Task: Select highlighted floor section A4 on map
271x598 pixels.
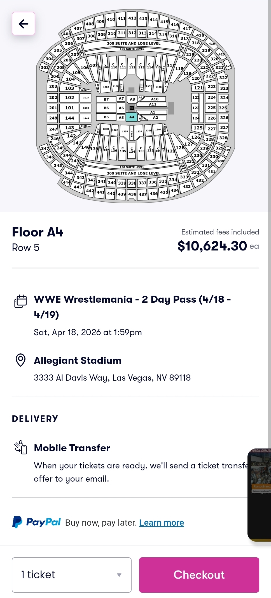Action: [x=132, y=117]
